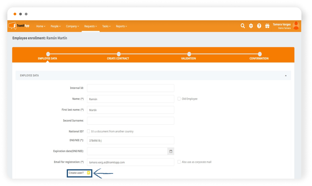
Task: Tick Also use as corporate mail
Action: pos(179,162)
